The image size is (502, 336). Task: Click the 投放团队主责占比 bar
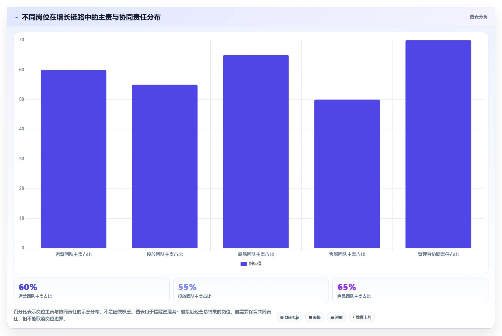pos(165,166)
